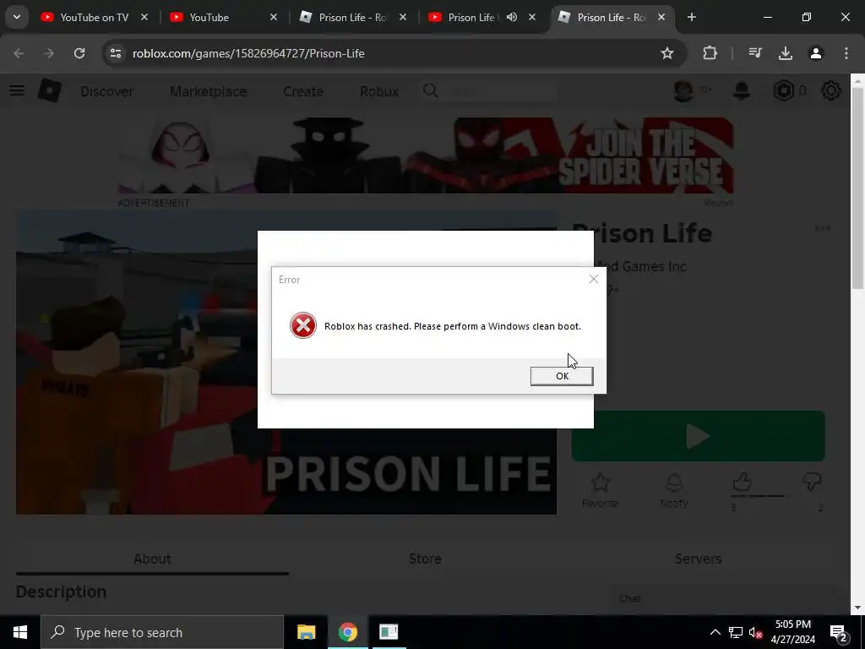Open the Roblox Marketplace

point(209,91)
